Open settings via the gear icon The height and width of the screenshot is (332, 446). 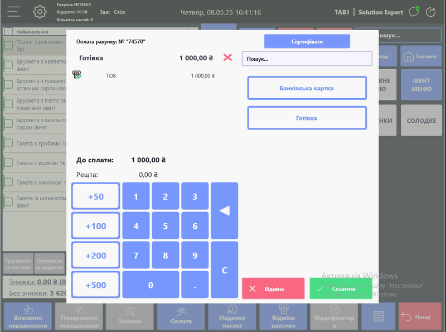(x=40, y=12)
